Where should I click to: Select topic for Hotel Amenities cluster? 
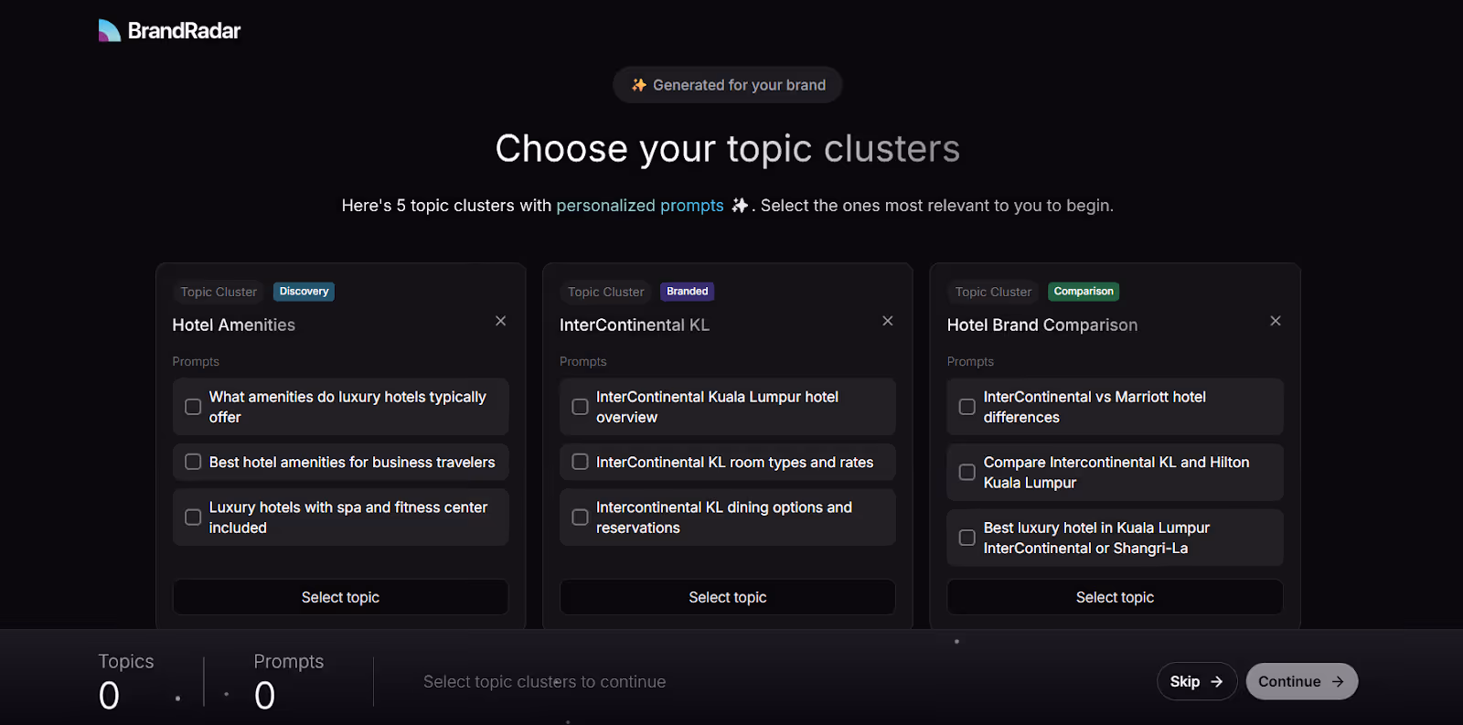pos(340,597)
